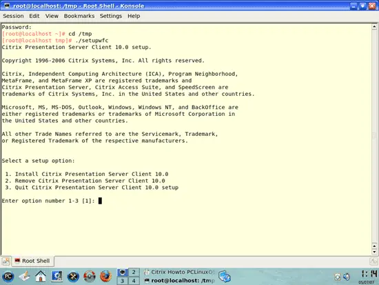Open the Help menu

pos(134,16)
